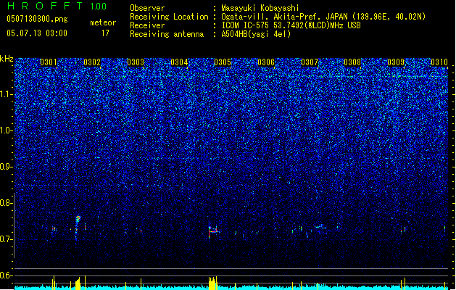Click the Receiving antenna label

pos(167,34)
